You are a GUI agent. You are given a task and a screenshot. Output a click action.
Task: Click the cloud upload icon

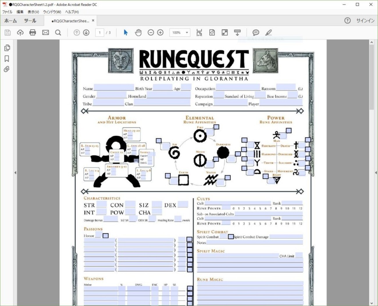pyautogui.click(x=20, y=32)
